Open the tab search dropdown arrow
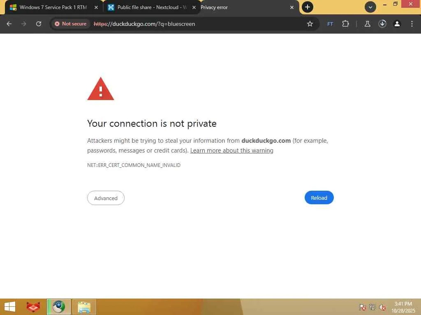 [370, 7]
